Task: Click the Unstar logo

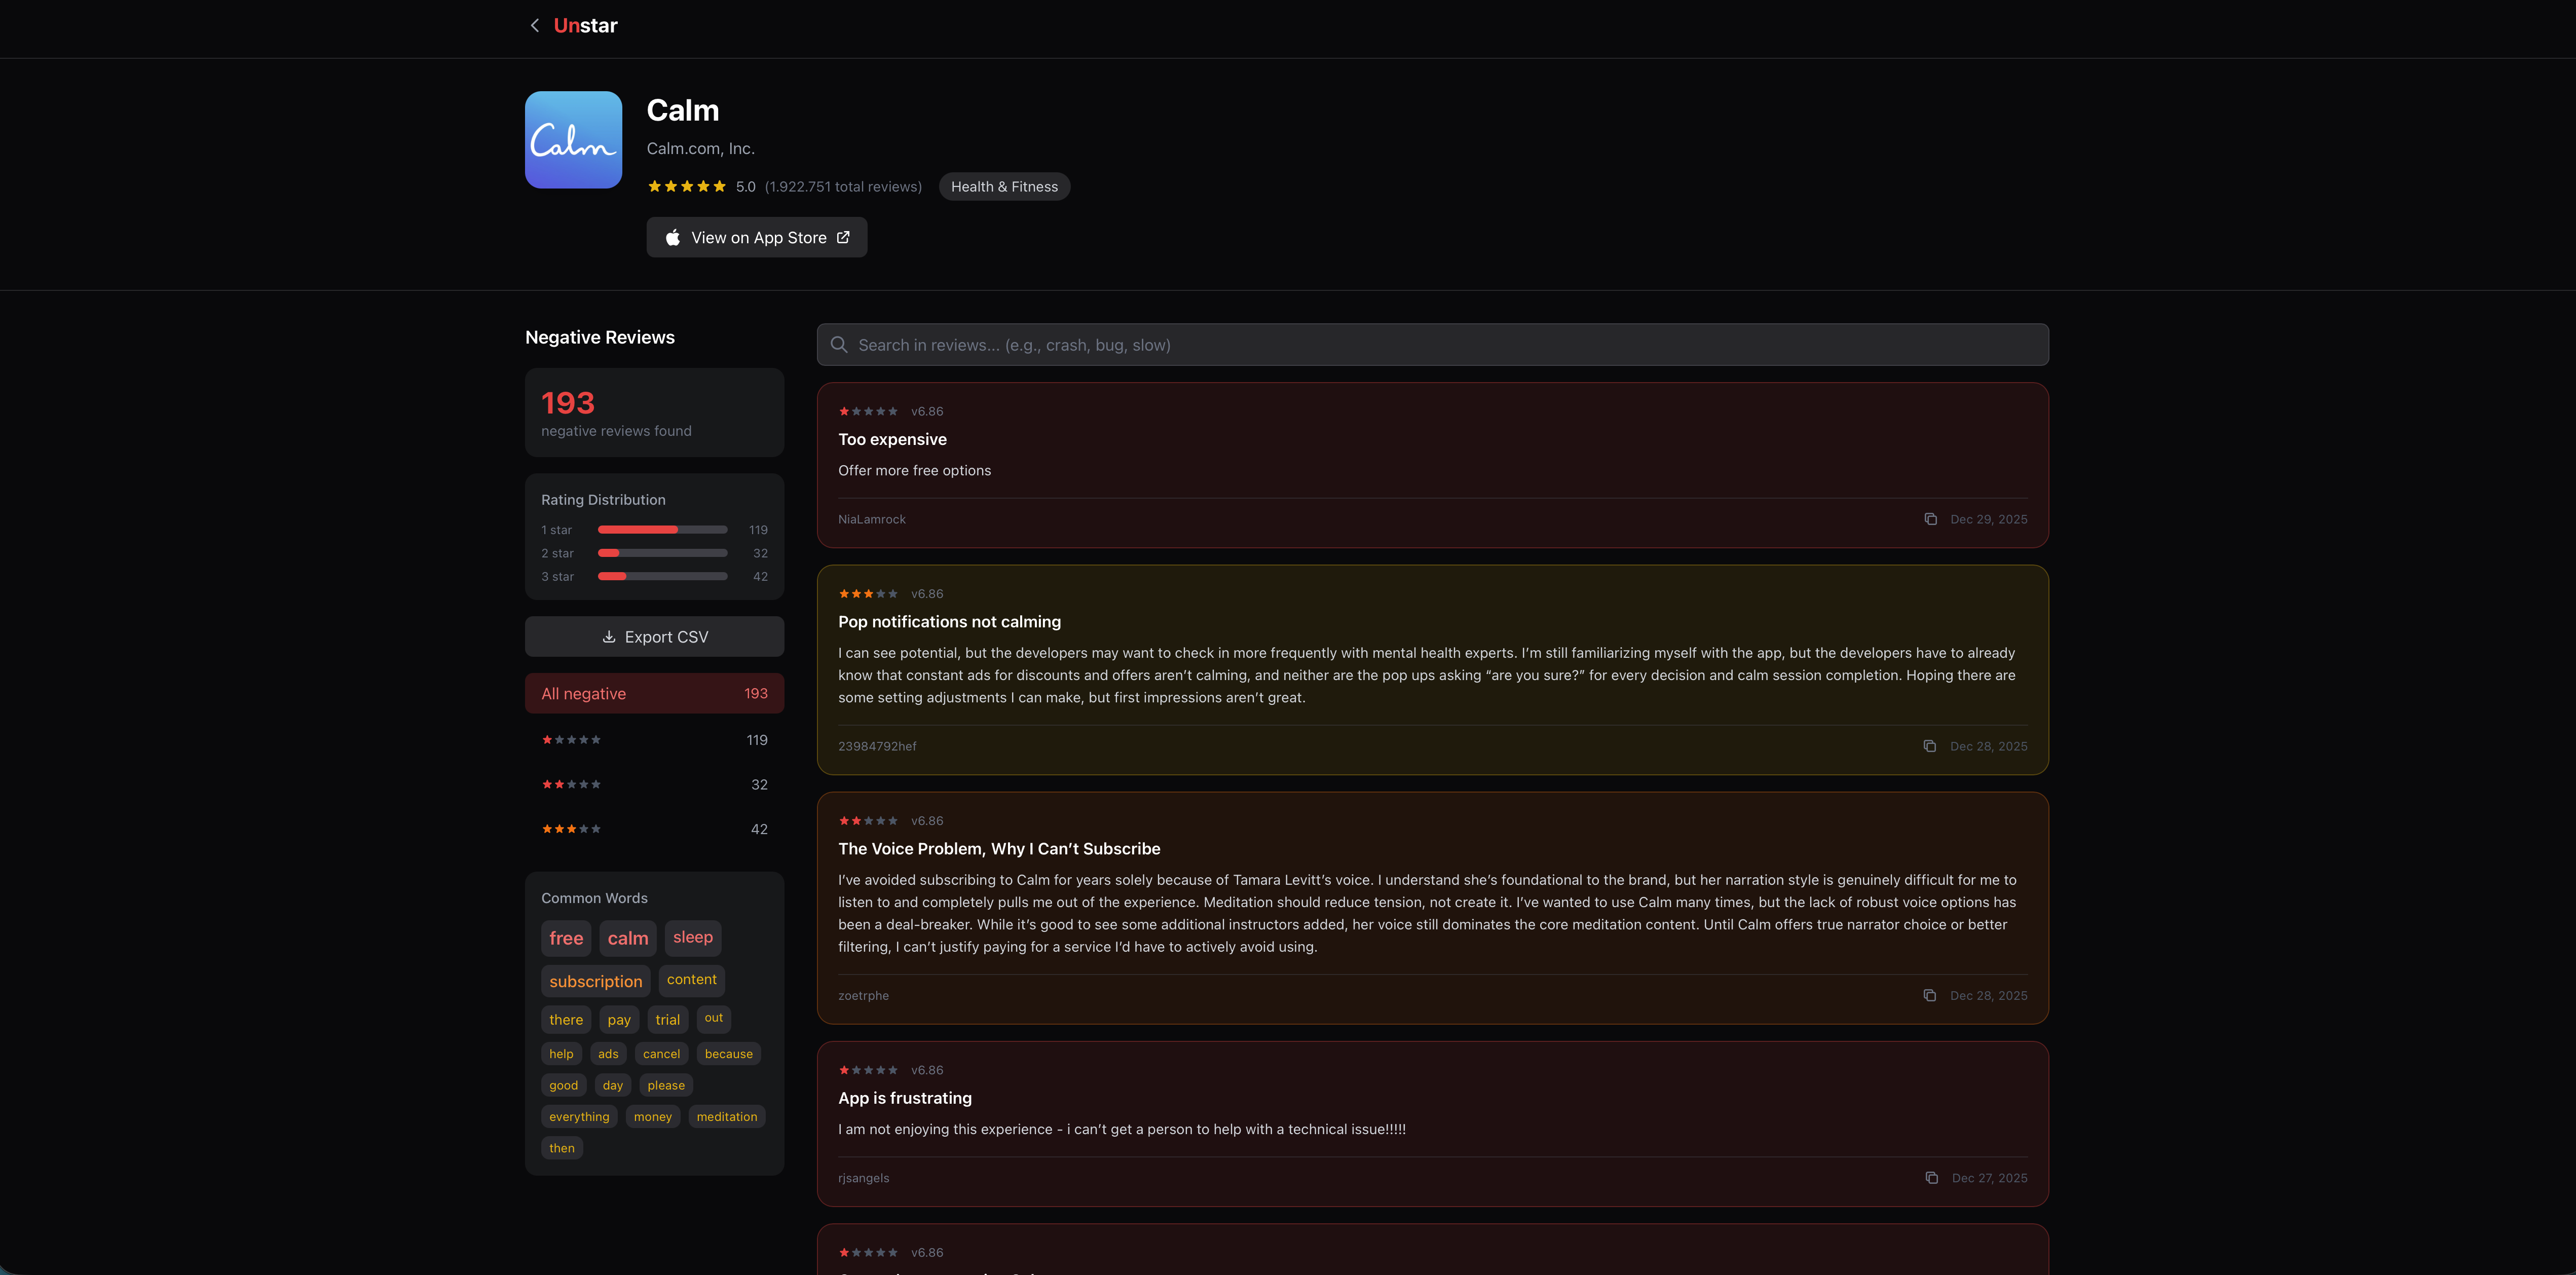Action: point(585,25)
